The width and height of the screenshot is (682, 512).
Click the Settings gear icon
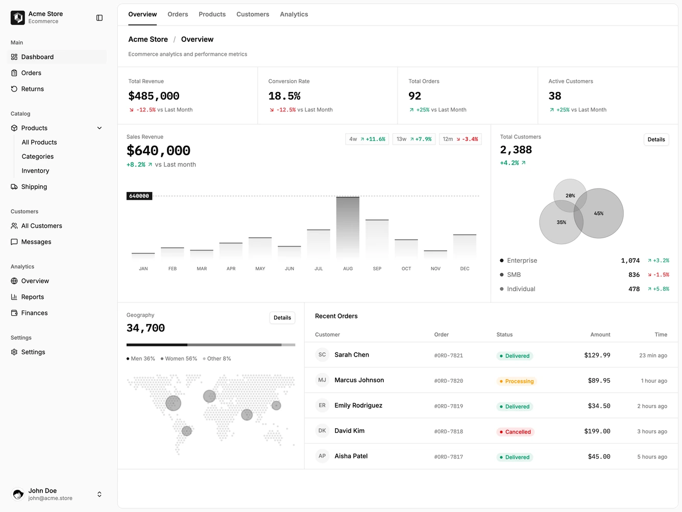pos(14,352)
